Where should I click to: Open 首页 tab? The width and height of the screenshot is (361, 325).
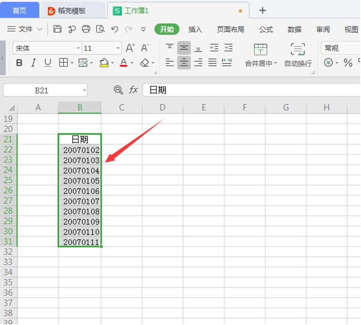coord(19,10)
